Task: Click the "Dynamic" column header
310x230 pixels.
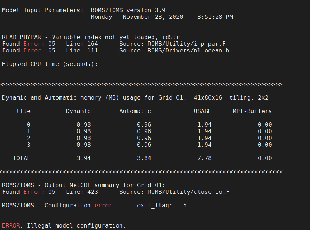Action: [78, 111]
